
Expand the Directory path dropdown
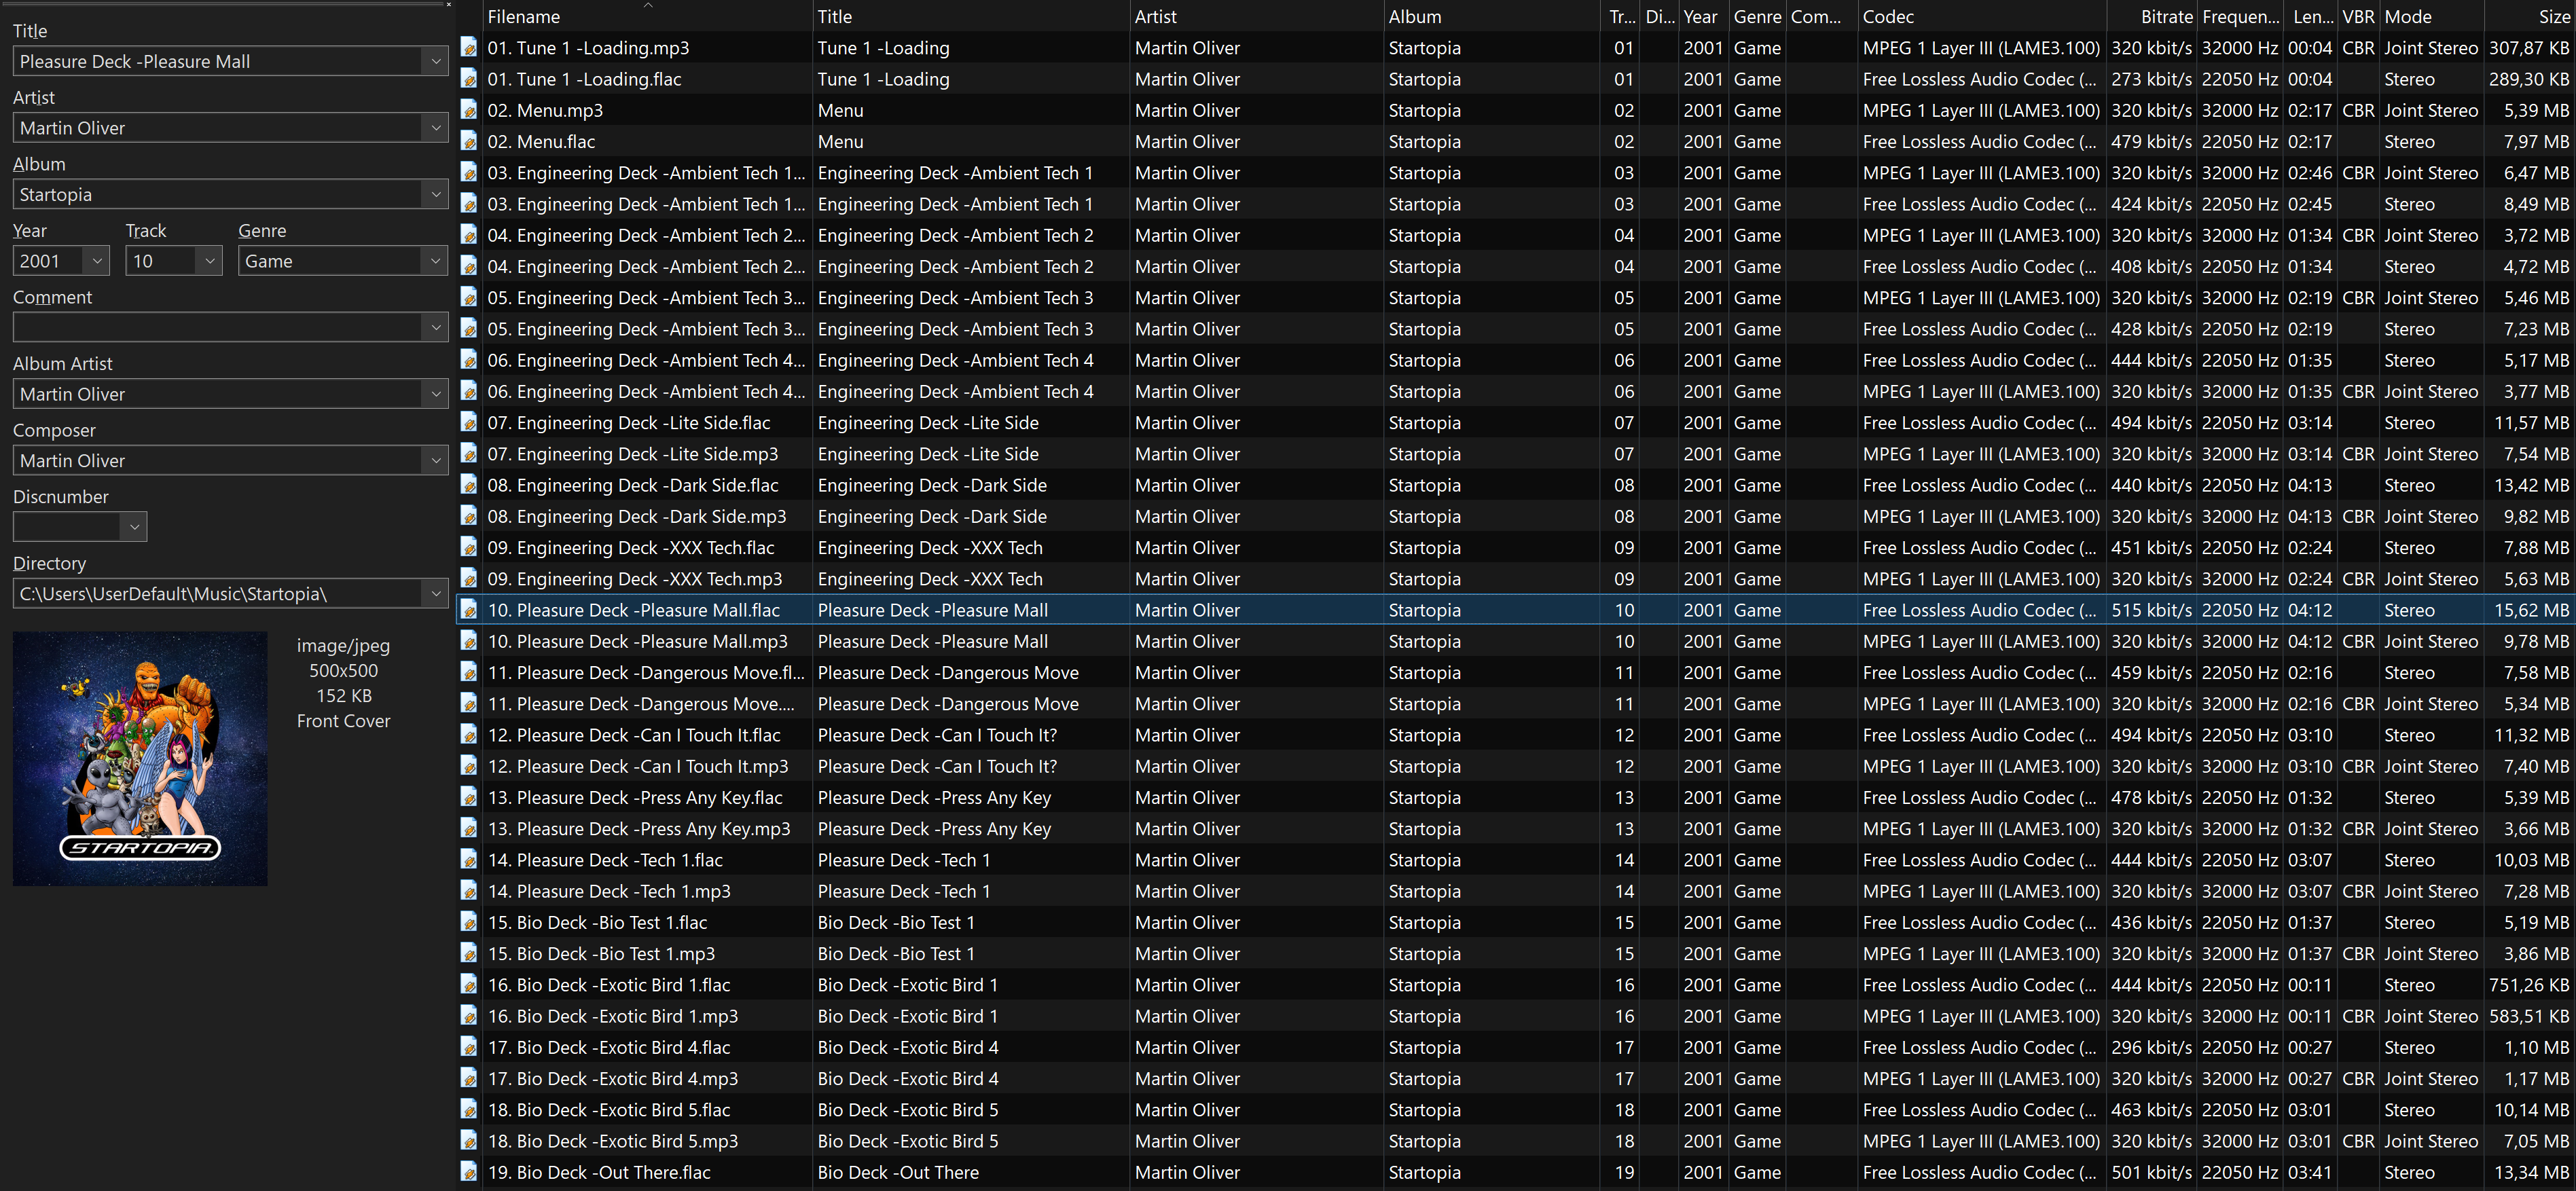[436, 593]
